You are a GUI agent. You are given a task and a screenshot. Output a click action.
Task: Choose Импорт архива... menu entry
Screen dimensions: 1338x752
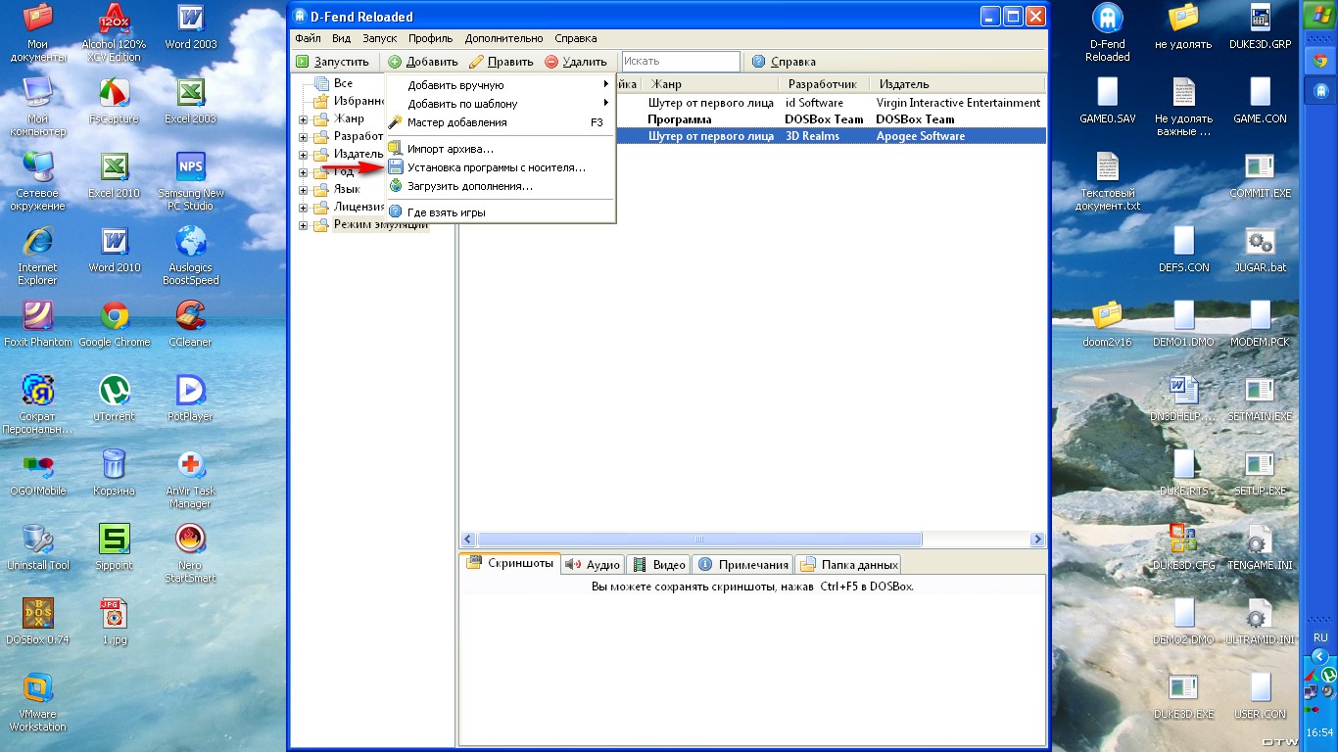pos(500,149)
